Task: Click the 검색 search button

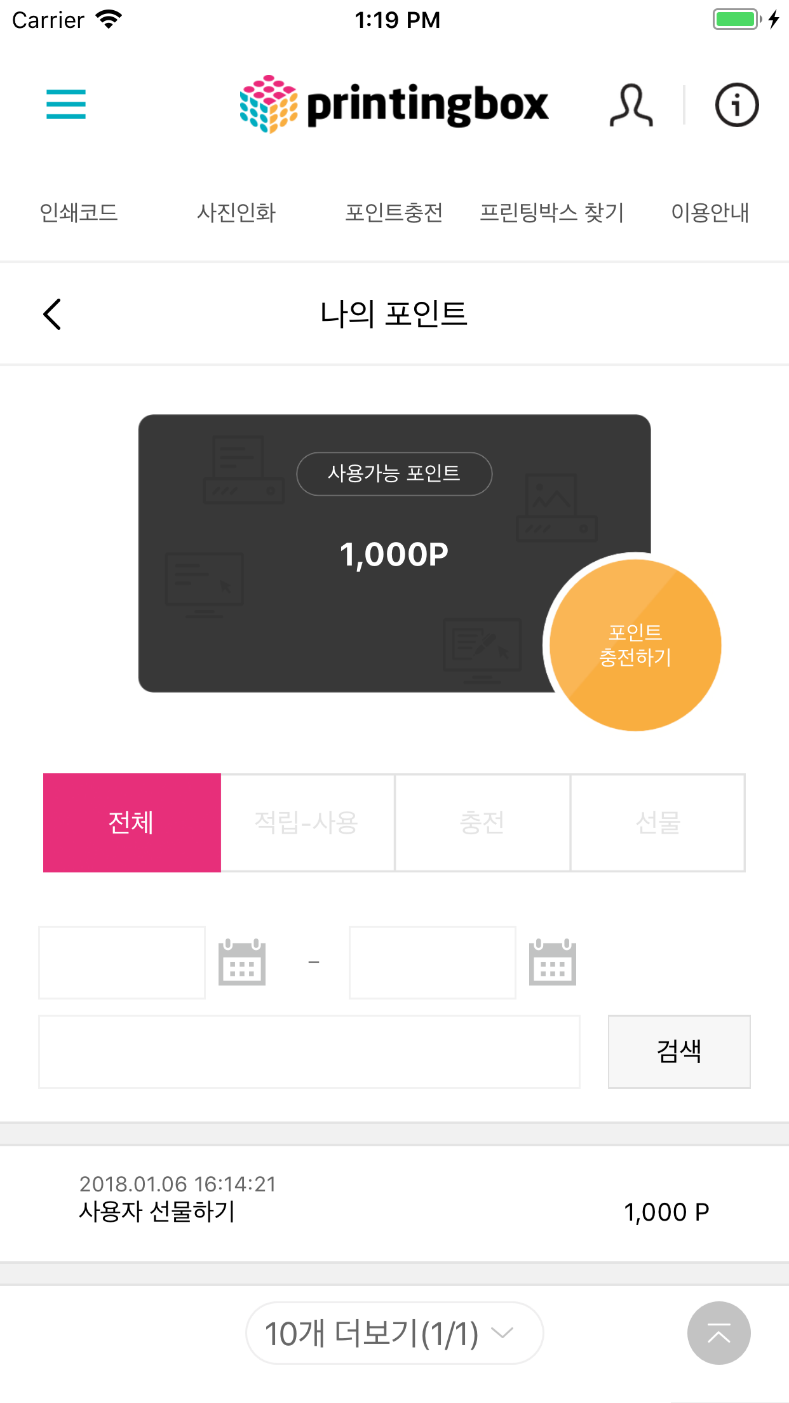Action: click(x=678, y=1052)
